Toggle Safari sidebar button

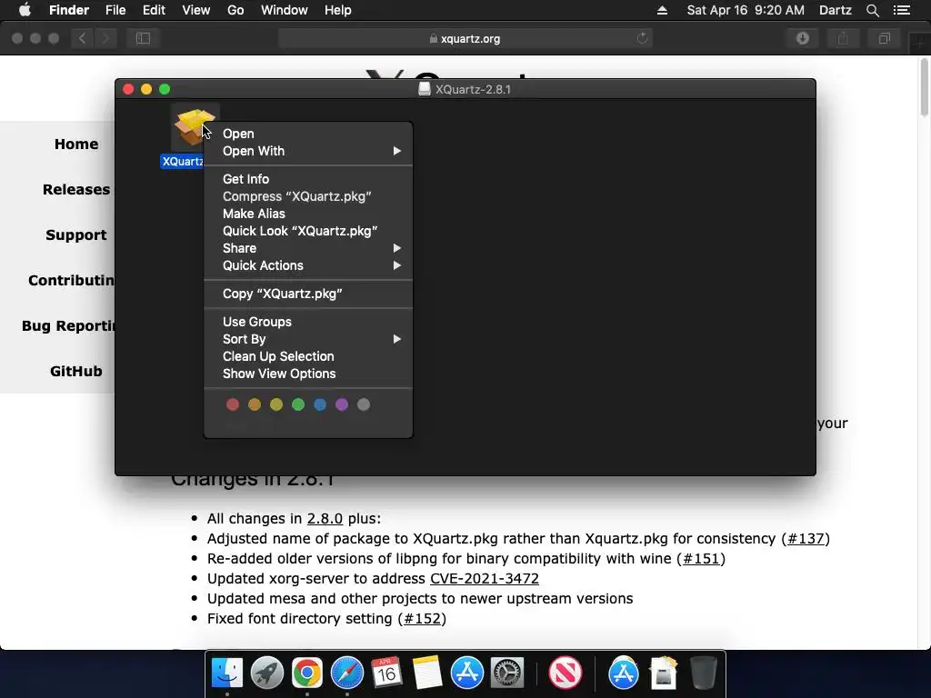[143, 38]
